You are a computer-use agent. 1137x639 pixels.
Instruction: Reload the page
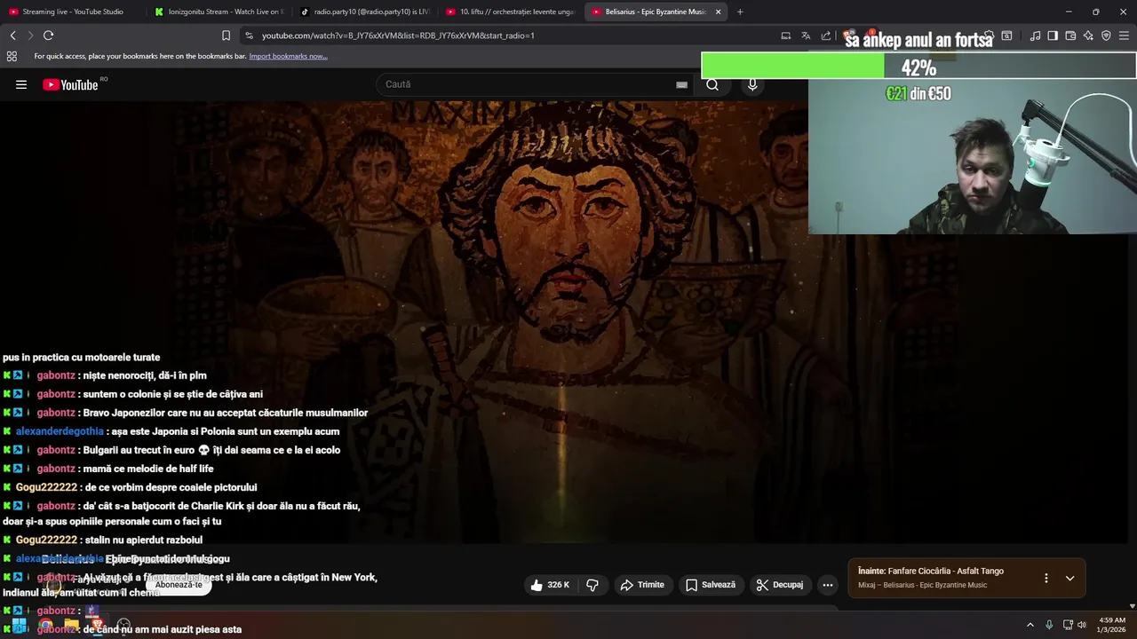click(48, 35)
